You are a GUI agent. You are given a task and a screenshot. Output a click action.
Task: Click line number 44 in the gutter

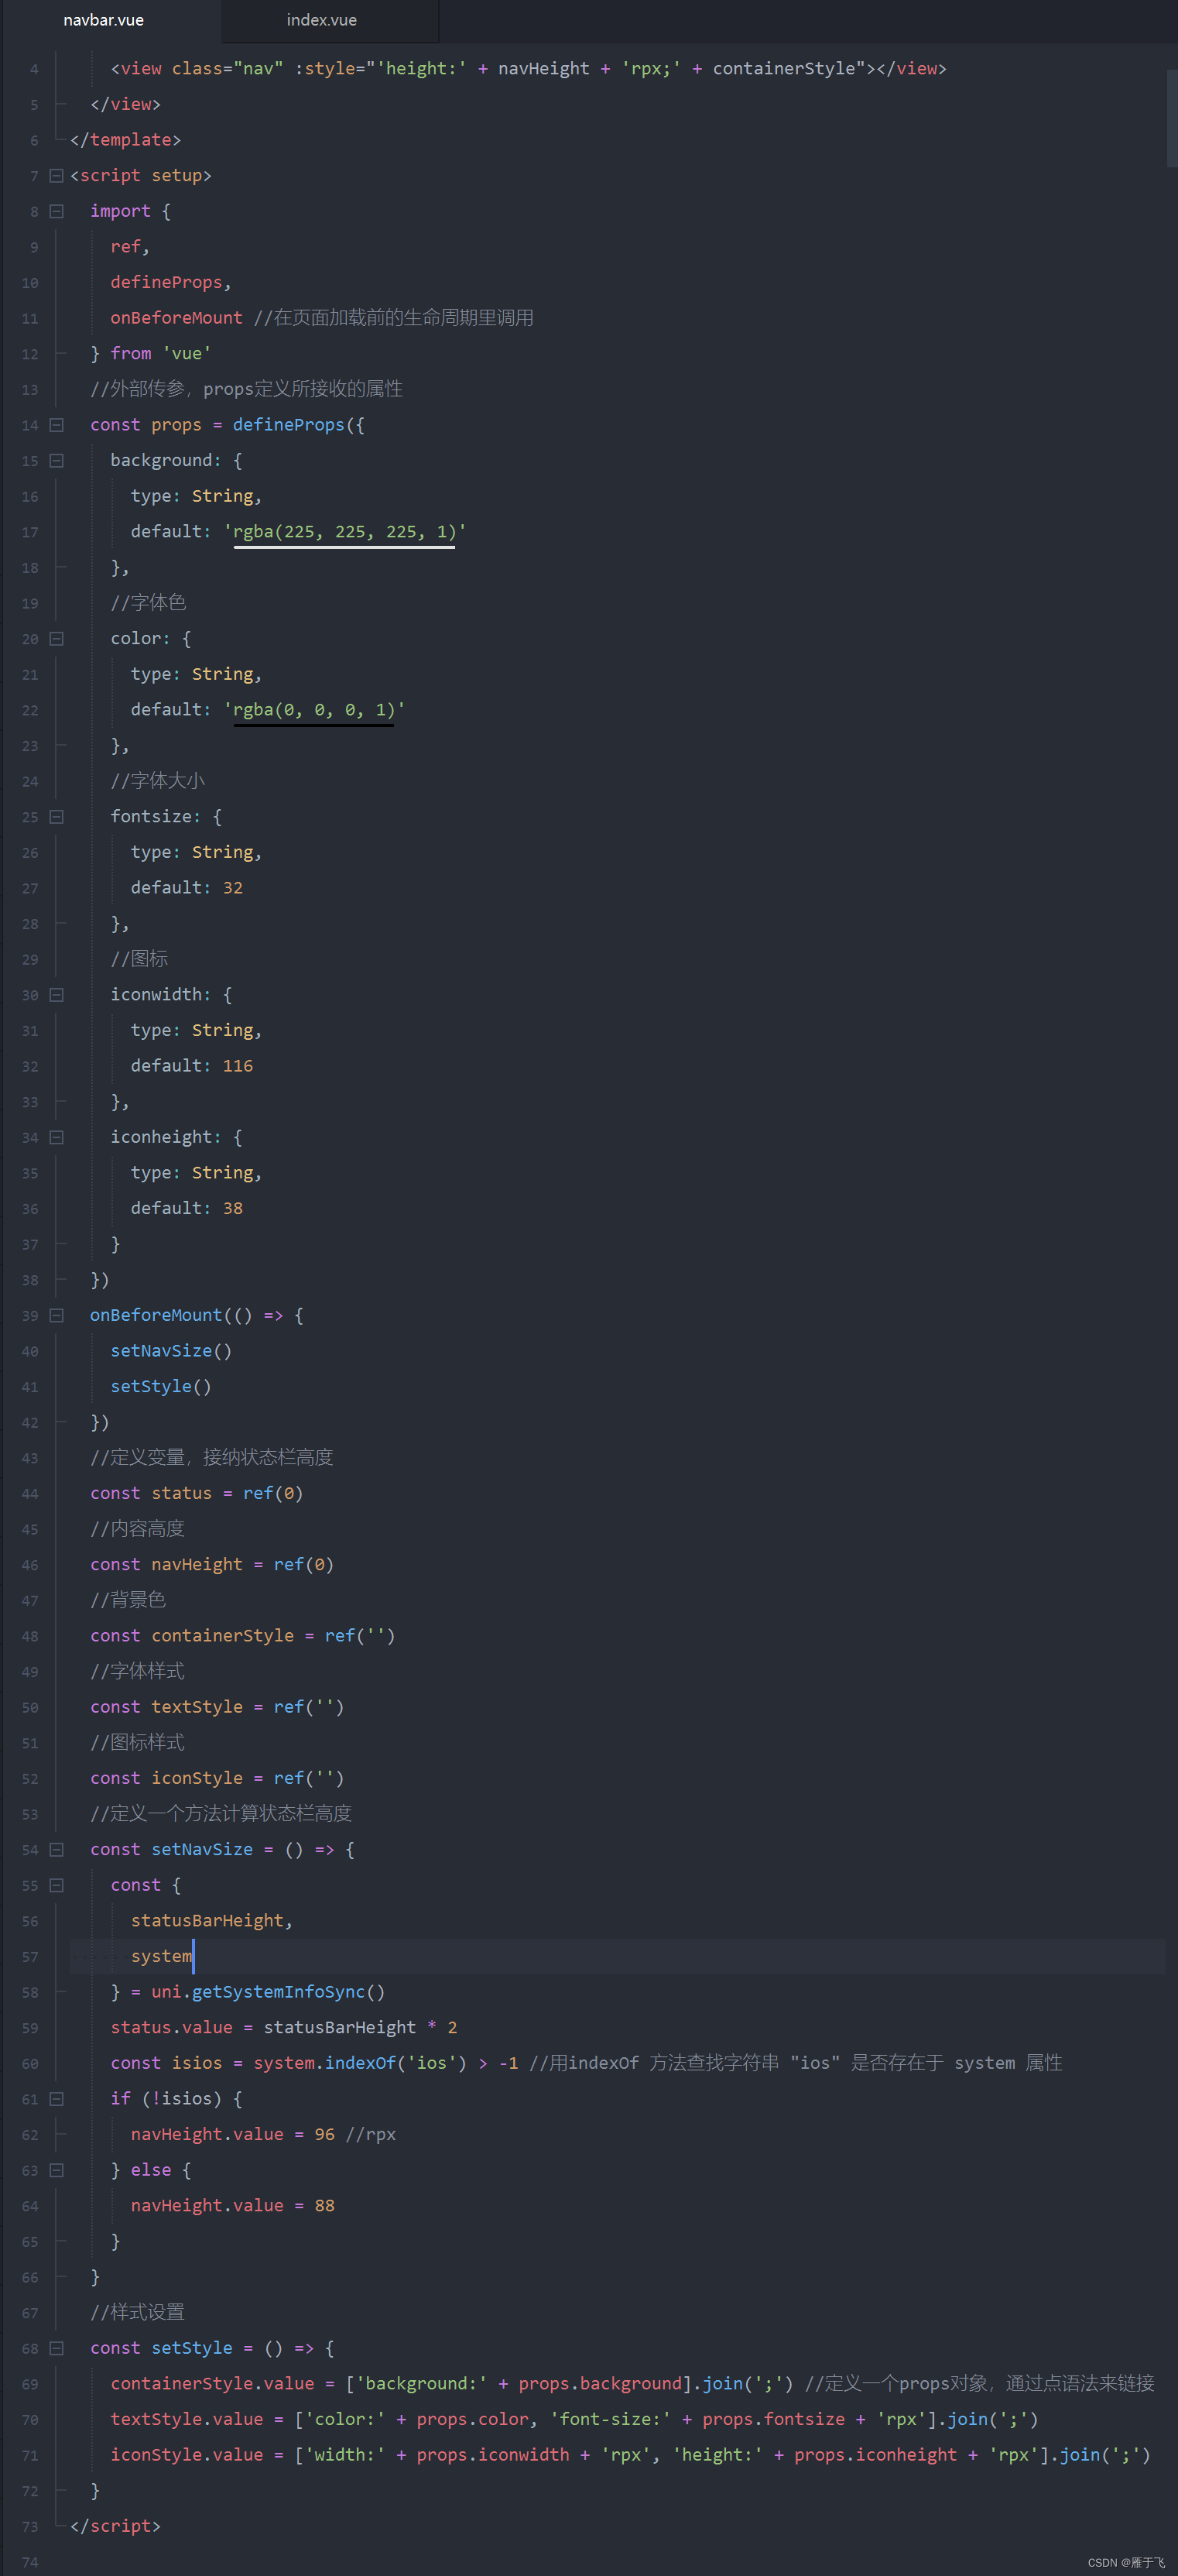pyautogui.click(x=30, y=1494)
